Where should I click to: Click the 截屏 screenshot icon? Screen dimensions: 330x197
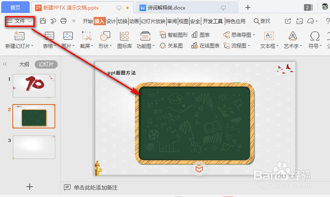(x=87, y=36)
